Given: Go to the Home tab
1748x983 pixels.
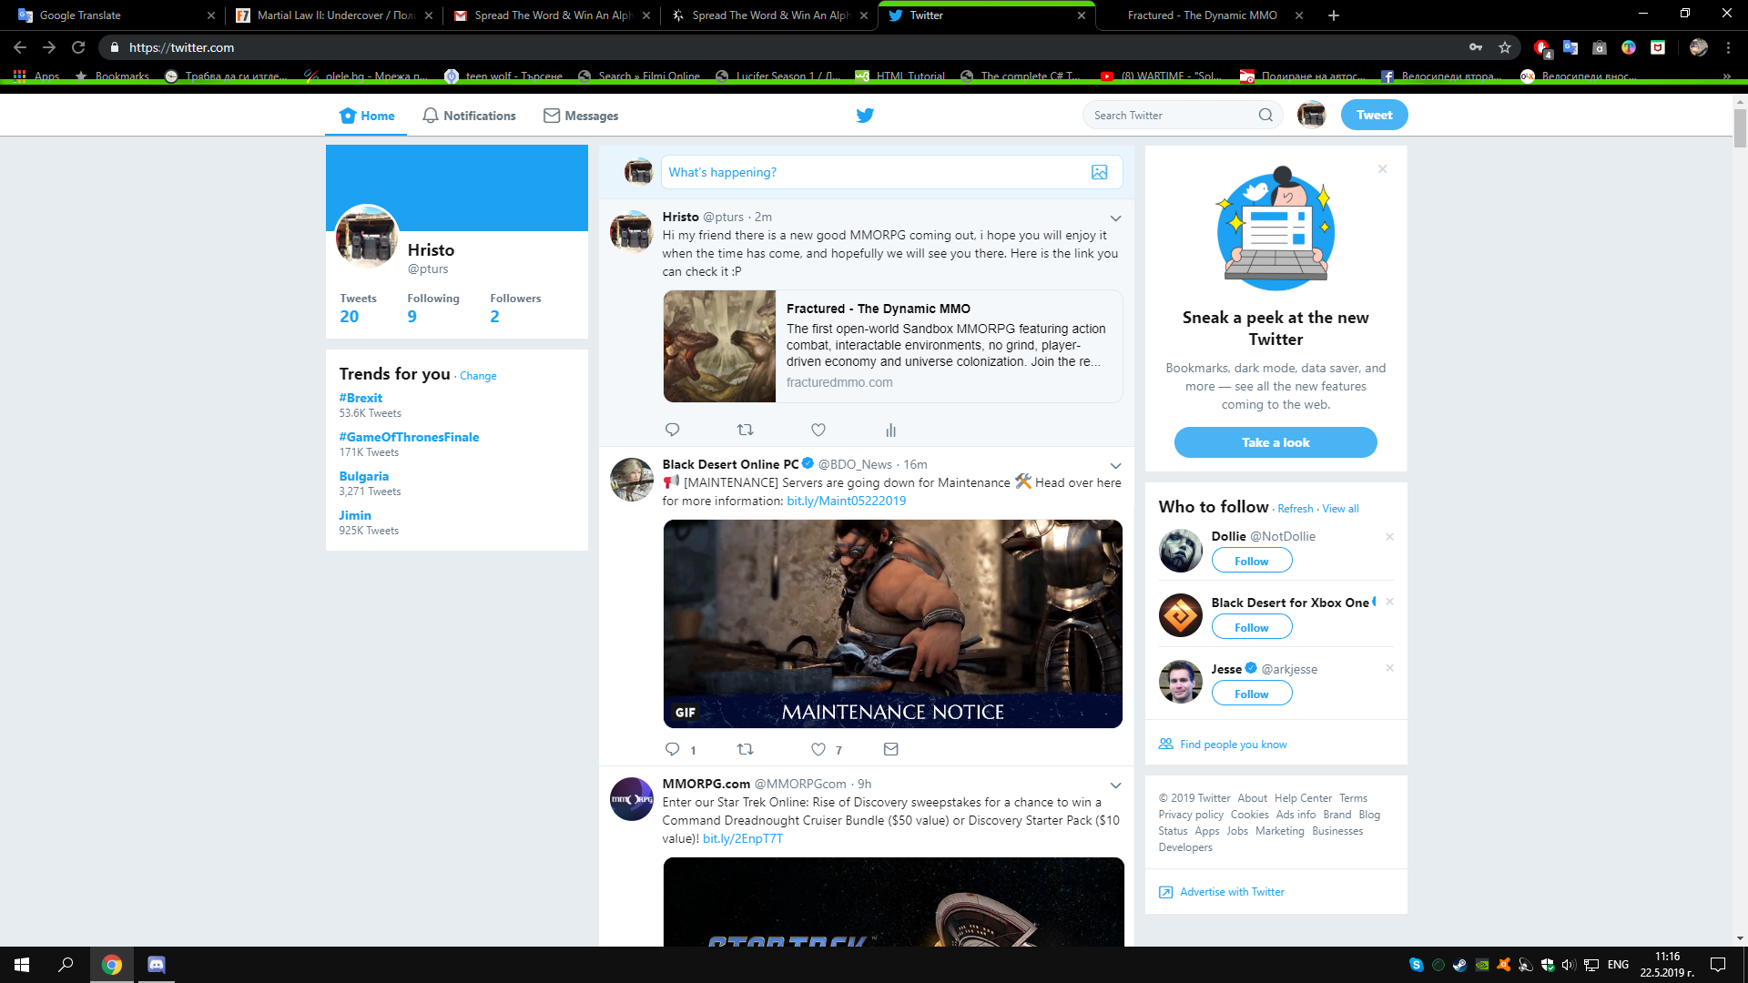Looking at the screenshot, I should (x=367, y=116).
